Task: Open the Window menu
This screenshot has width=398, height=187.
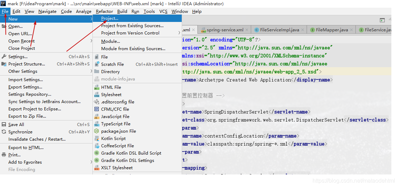Action: pyautogui.click(x=180, y=11)
